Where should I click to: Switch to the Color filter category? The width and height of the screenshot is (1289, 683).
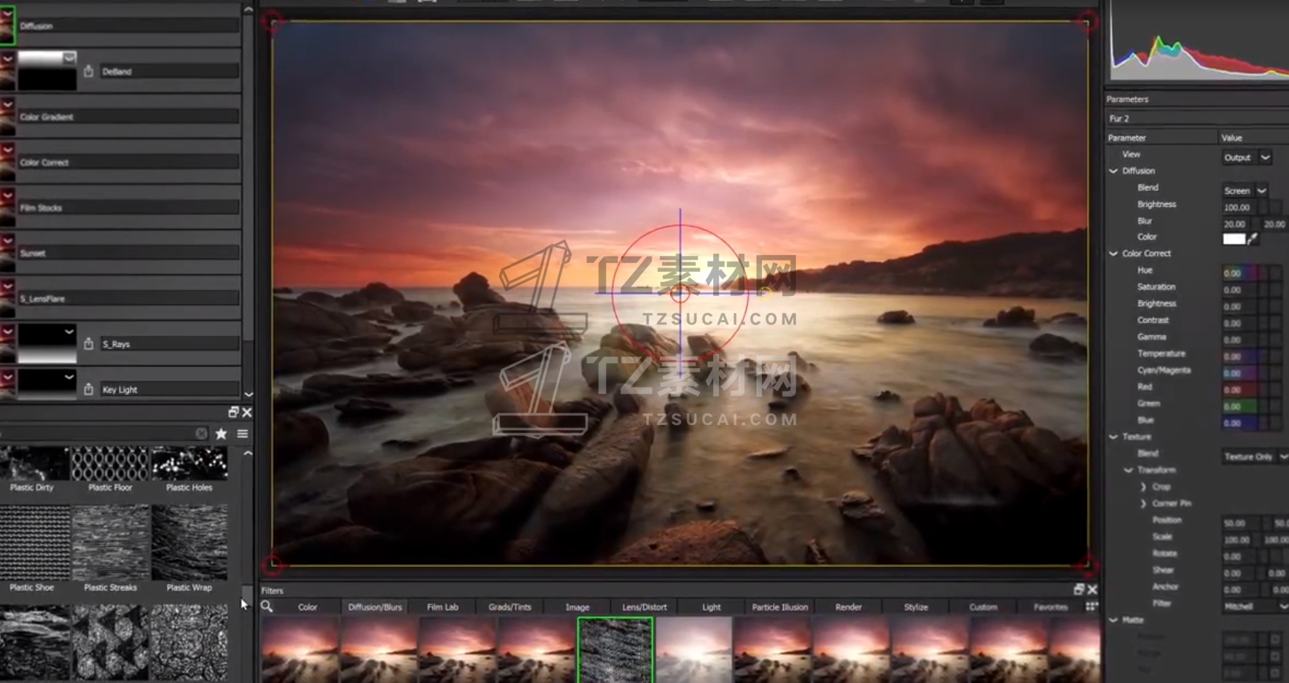(x=308, y=606)
